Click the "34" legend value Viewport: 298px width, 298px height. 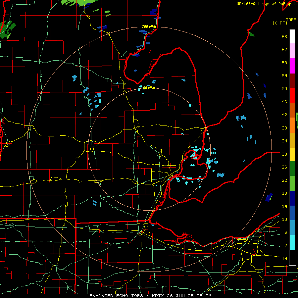pos(284,141)
